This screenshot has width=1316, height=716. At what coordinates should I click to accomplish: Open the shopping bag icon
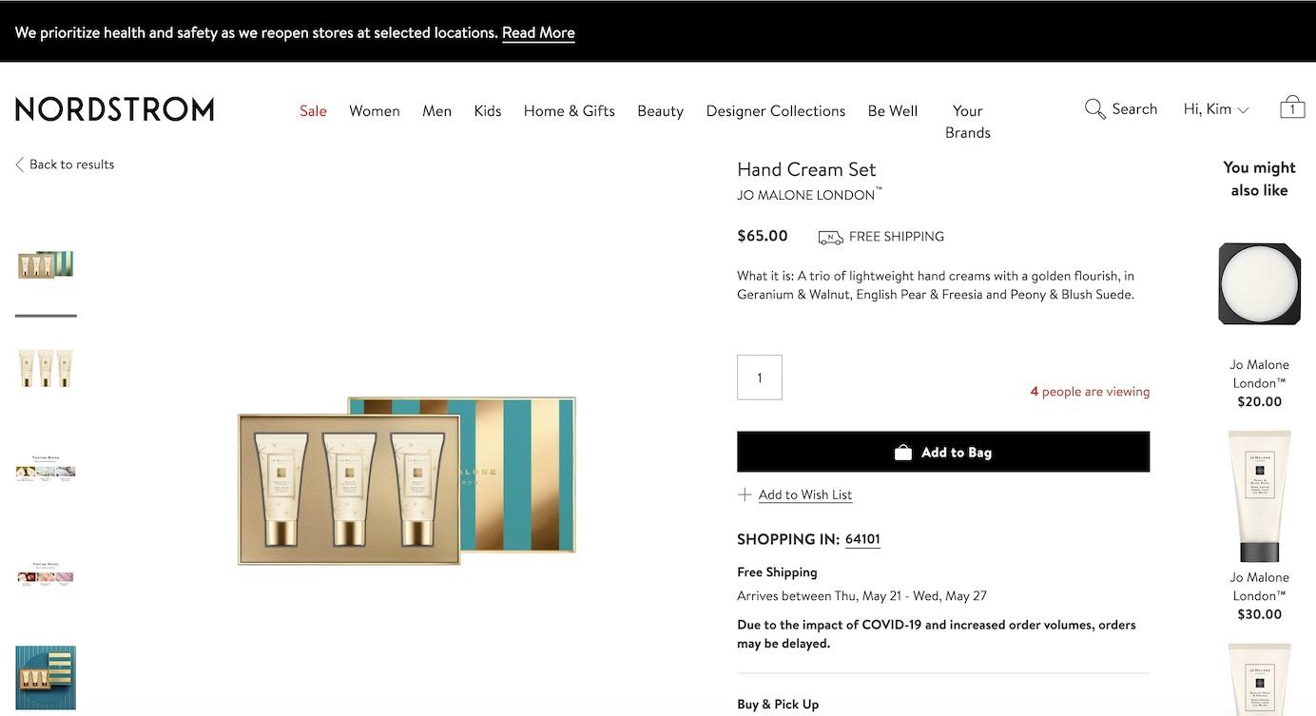(x=1291, y=106)
